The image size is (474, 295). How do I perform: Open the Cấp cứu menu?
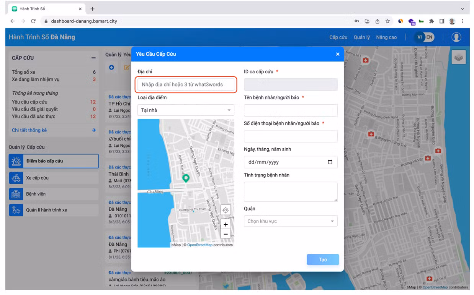click(338, 37)
